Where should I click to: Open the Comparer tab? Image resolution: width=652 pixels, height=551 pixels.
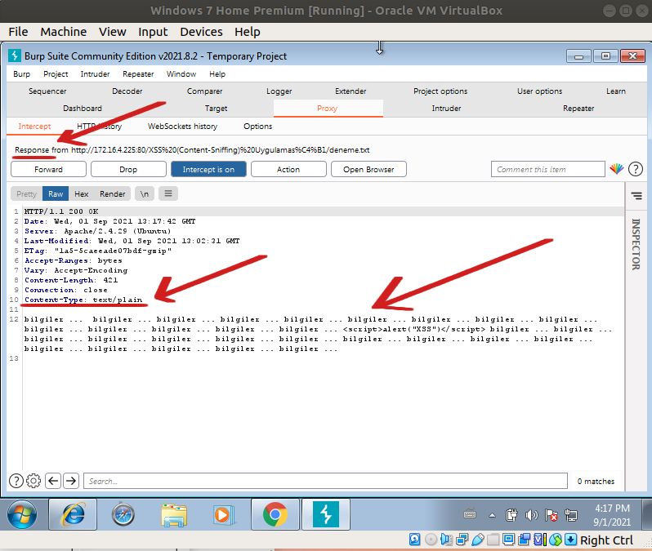(x=204, y=91)
